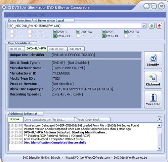Toggle the DVD+R checkbox
Screen dimensions: 168x162
(55, 32)
